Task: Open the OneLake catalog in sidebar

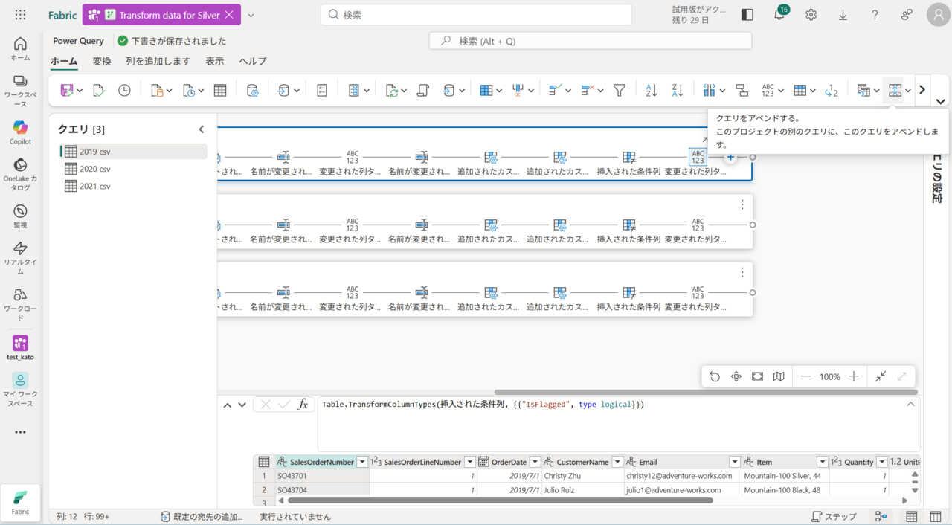Action: point(20,173)
